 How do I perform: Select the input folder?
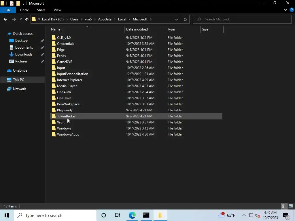point(61,68)
